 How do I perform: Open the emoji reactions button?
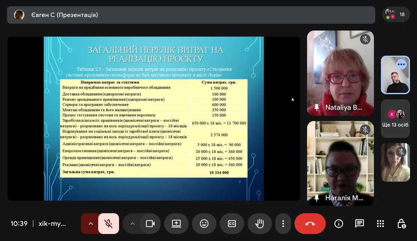pyautogui.click(x=204, y=224)
